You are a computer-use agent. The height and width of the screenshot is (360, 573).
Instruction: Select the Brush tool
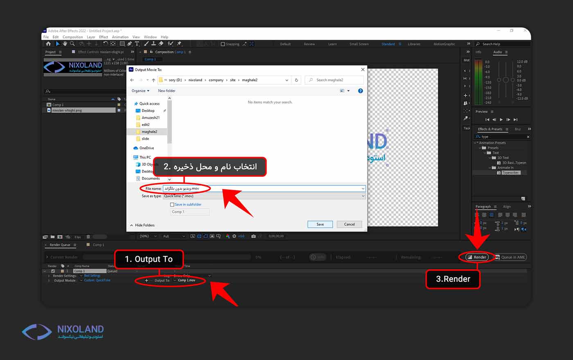147,44
